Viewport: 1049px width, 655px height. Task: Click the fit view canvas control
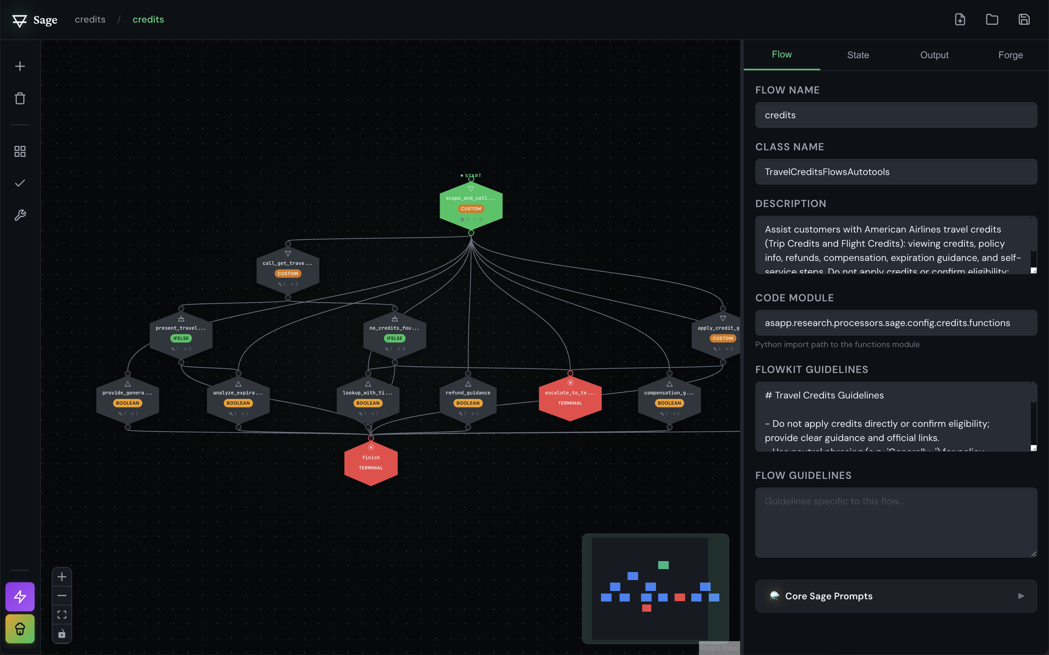tap(62, 615)
